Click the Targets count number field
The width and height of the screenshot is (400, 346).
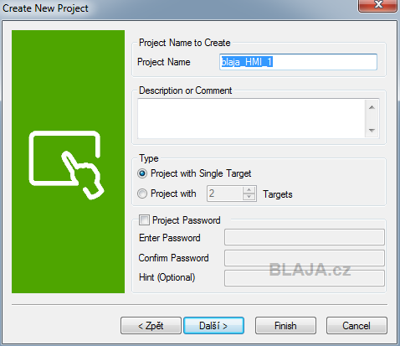225,194
